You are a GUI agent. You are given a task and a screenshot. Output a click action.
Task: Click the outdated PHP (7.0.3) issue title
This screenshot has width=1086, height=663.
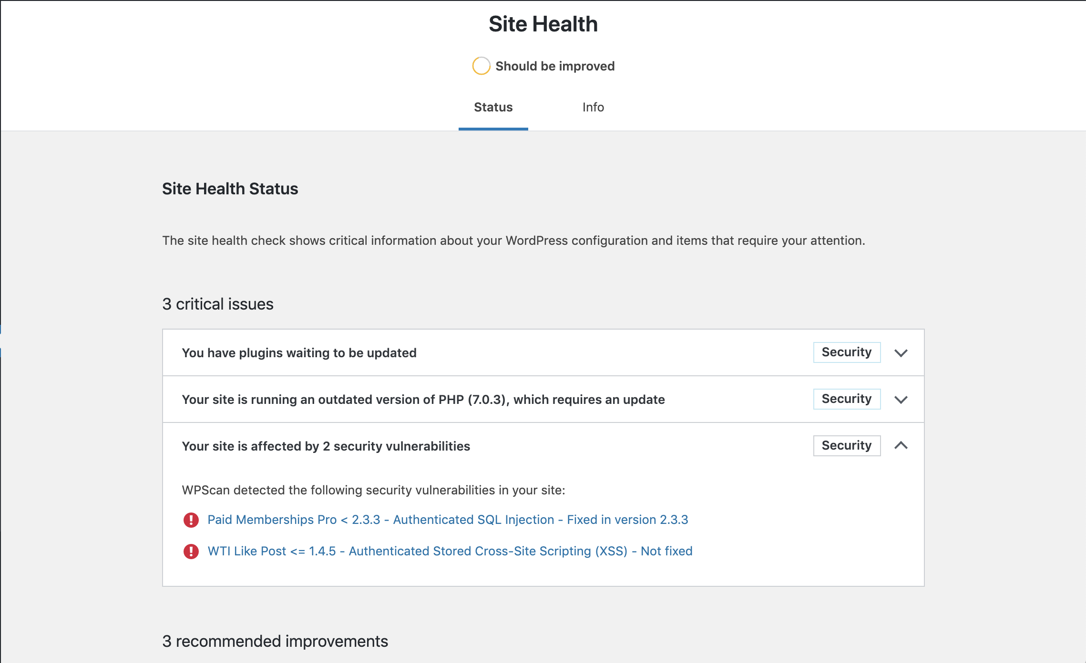click(x=423, y=400)
